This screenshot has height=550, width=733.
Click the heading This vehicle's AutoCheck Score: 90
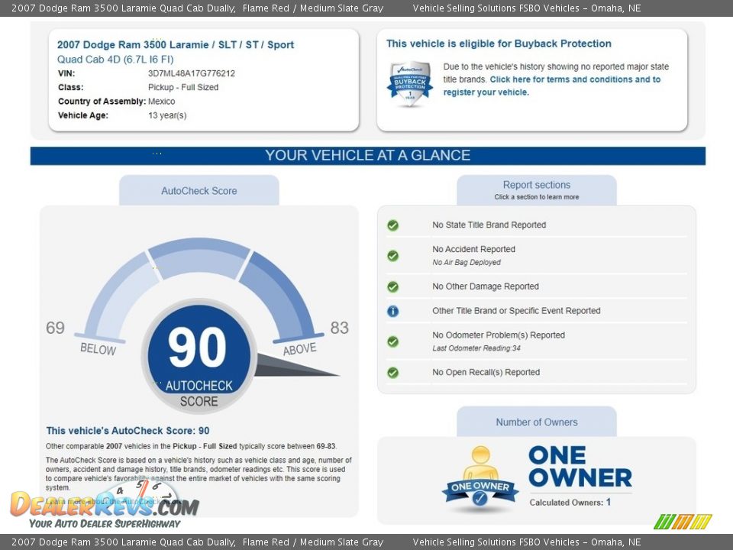coord(128,431)
